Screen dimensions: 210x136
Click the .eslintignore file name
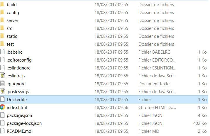18,68
